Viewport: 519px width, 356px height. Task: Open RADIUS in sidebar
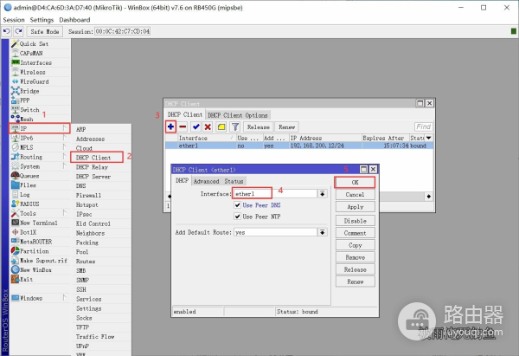coord(40,204)
